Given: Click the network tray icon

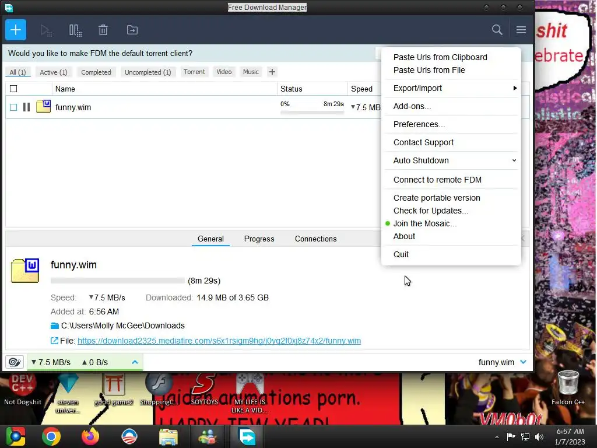Looking at the screenshot, I should pyautogui.click(x=525, y=436).
